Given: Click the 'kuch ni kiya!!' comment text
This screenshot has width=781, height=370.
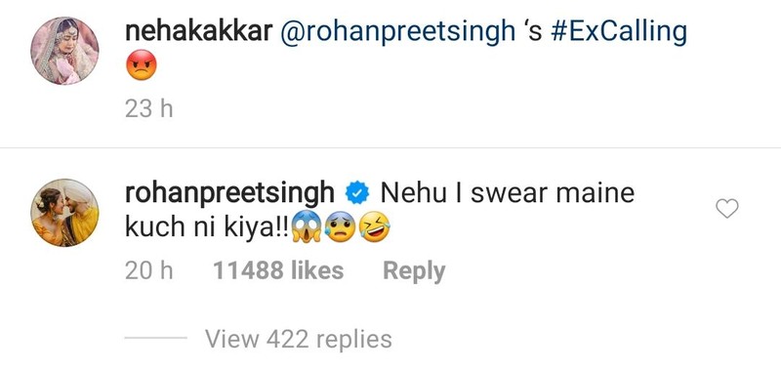Looking at the screenshot, I should (x=207, y=228).
